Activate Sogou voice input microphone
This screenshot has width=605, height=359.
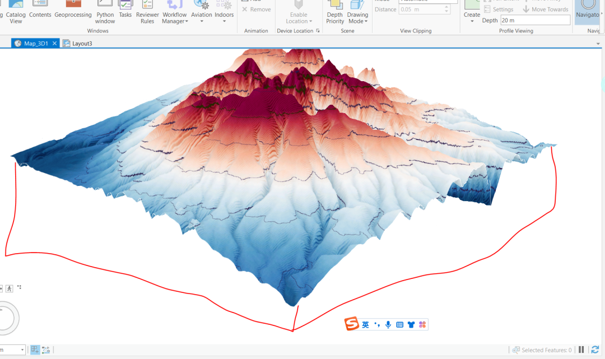[388, 325]
